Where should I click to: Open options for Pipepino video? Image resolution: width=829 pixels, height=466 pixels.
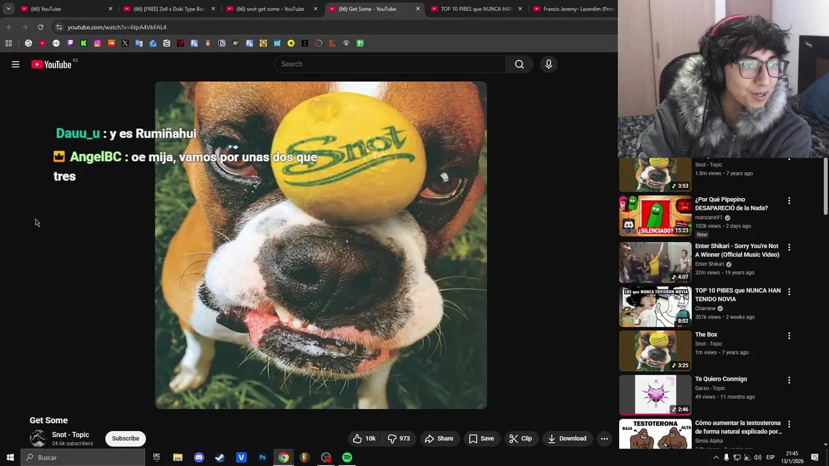point(789,201)
